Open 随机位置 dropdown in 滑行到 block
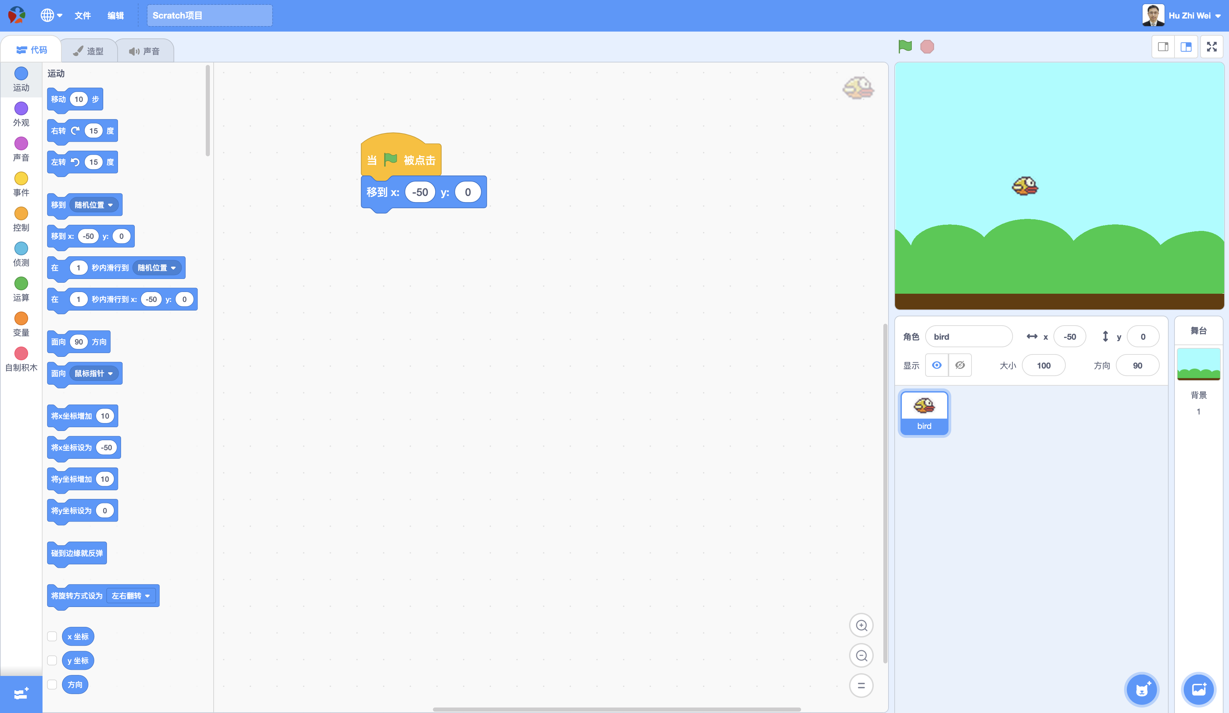This screenshot has width=1229, height=713. [157, 267]
